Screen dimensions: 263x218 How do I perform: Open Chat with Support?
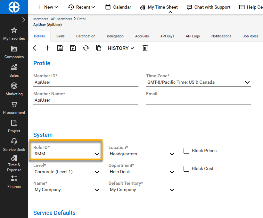209,7
